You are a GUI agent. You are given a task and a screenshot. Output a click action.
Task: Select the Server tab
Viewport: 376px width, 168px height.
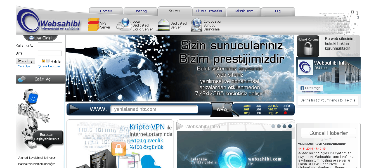point(175,11)
